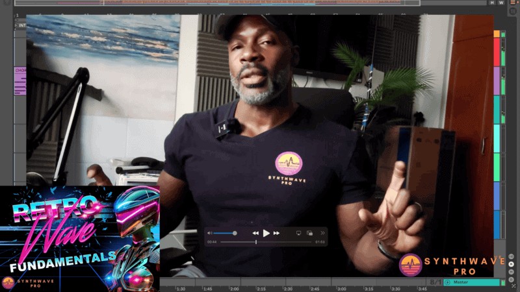
Task: Click the Master track play icon
Action: coord(448,282)
